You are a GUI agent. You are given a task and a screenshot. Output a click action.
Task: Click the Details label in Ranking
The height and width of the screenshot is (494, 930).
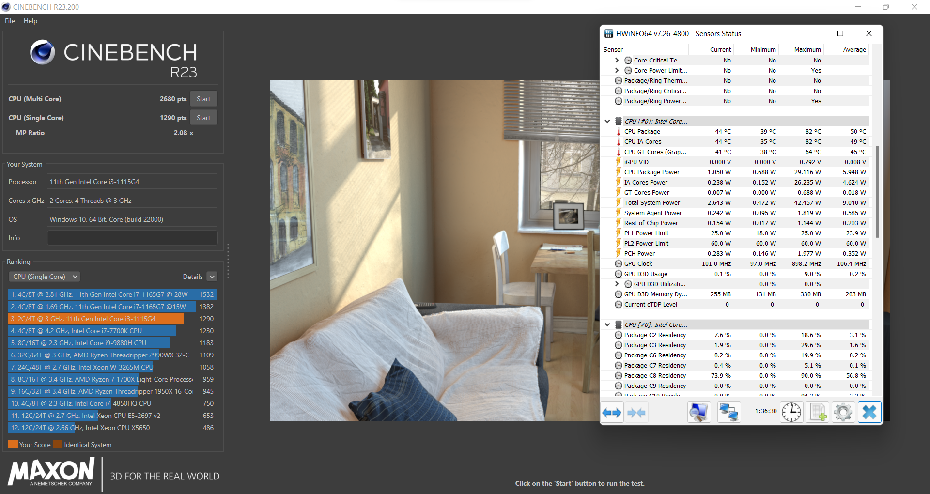click(x=193, y=277)
